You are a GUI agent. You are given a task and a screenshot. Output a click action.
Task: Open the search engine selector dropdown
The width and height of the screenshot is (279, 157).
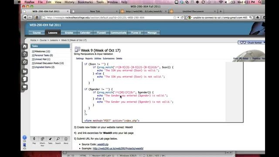(x=190, y=17)
